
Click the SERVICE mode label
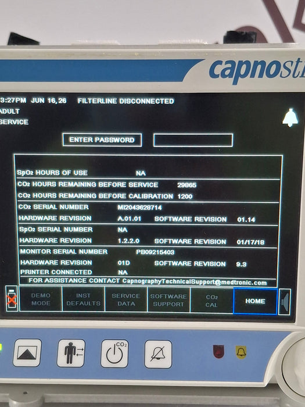(15, 122)
